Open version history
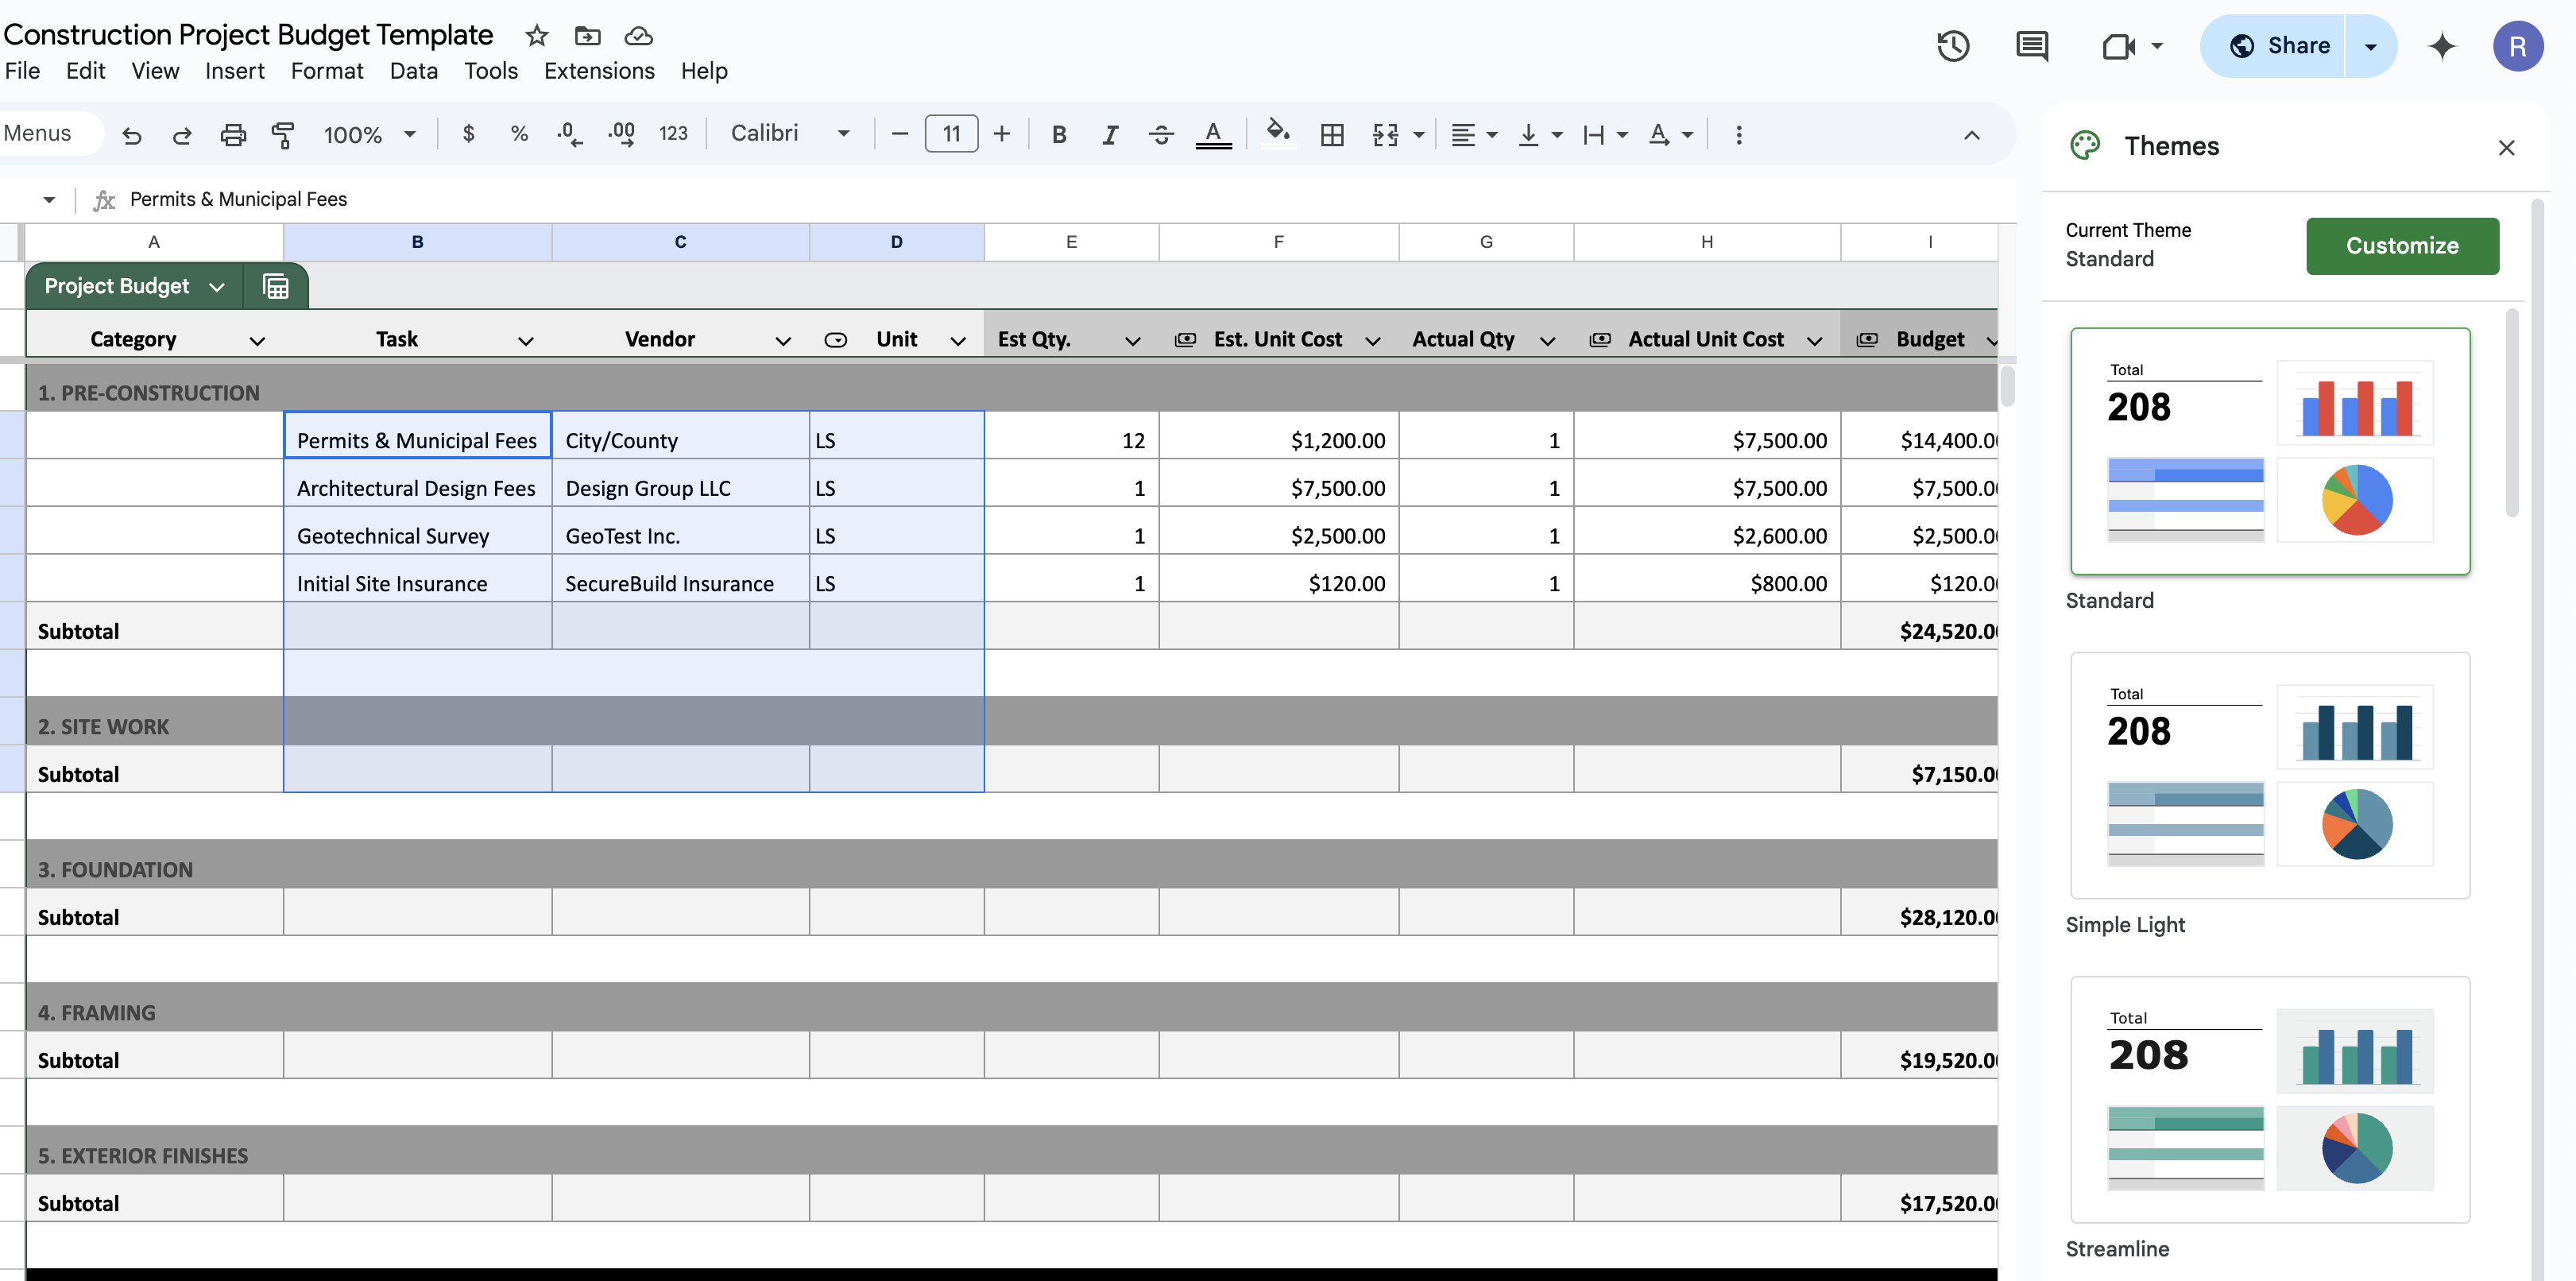Image resolution: width=2576 pixels, height=1281 pixels. (x=1953, y=46)
